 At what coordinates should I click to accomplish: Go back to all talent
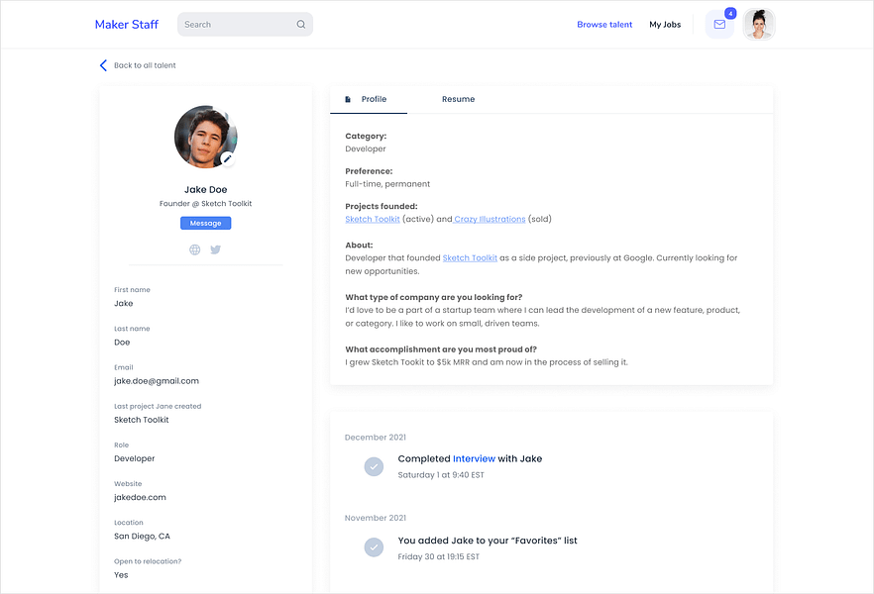pyautogui.click(x=145, y=65)
